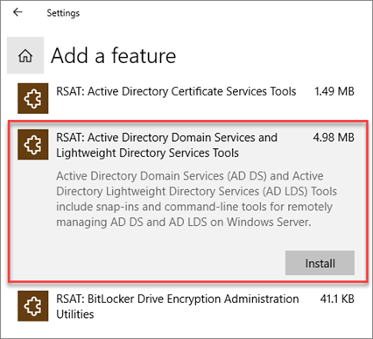This screenshot has height=339, width=373.
Task: Click the Domain Services Tools puzzle icon
Action: tap(33, 145)
